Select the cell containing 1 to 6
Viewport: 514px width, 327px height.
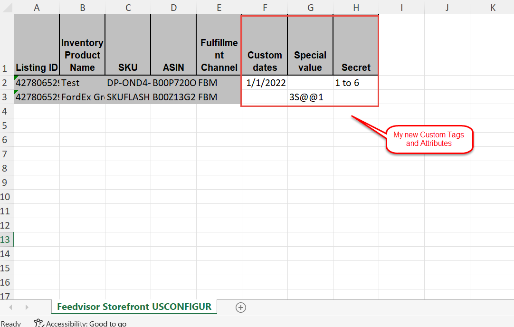coord(356,83)
